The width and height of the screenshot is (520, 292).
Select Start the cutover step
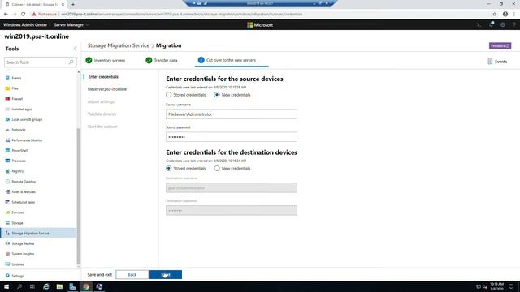pos(102,127)
